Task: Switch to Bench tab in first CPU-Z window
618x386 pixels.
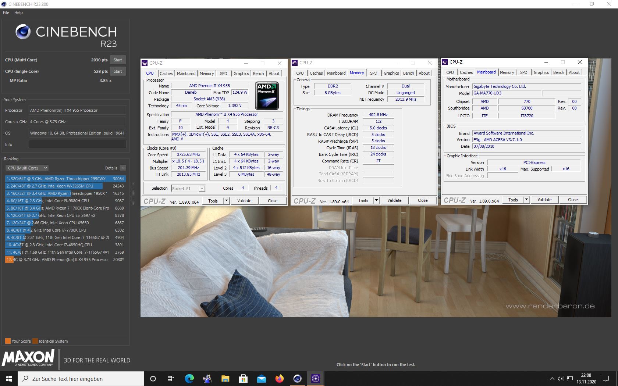Action: tap(259, 74)
